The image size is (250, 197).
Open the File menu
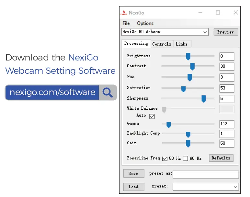[x=126, y=23]
